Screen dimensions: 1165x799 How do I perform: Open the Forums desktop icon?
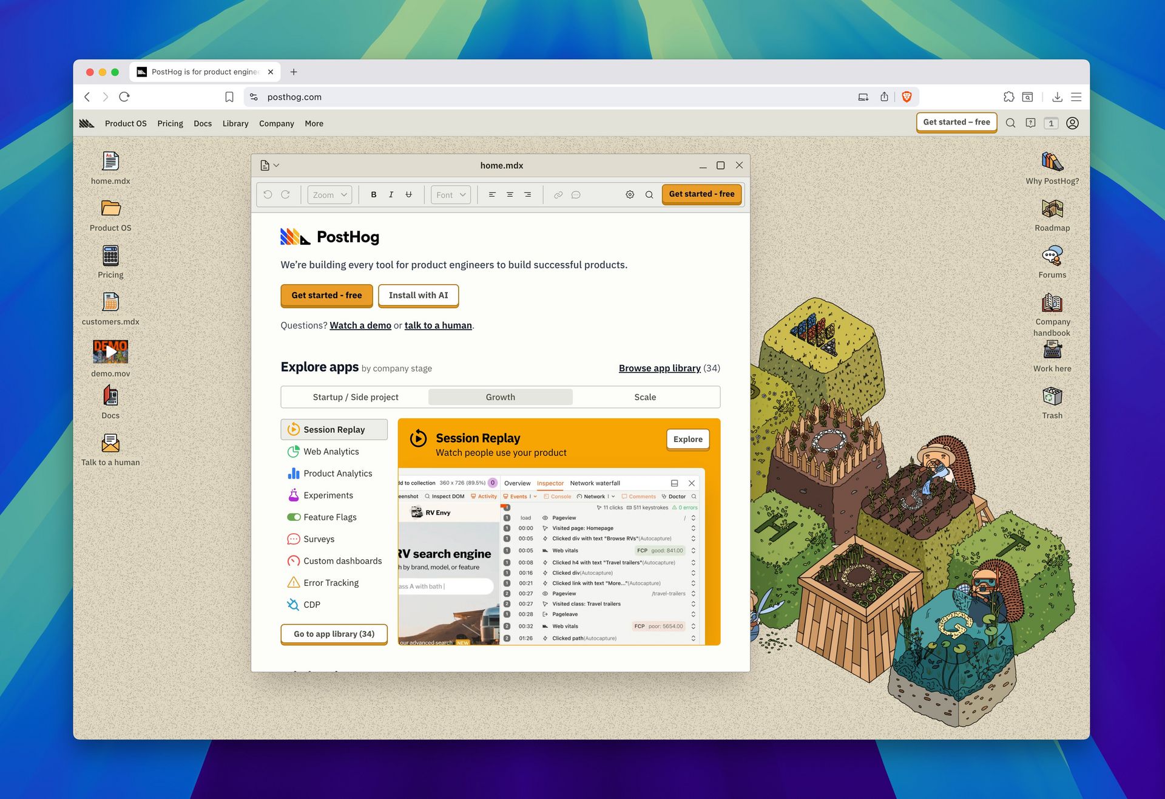point(1052,257)
